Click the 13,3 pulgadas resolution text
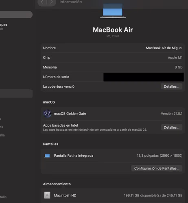Image resolution: width=188 pixels, height=203 pixels. click(160, 155)
